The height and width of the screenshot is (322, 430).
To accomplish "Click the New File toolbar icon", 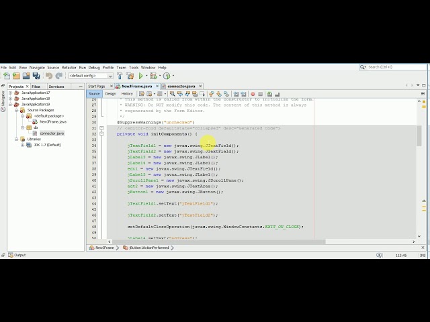I will click(x=7, y=76).
